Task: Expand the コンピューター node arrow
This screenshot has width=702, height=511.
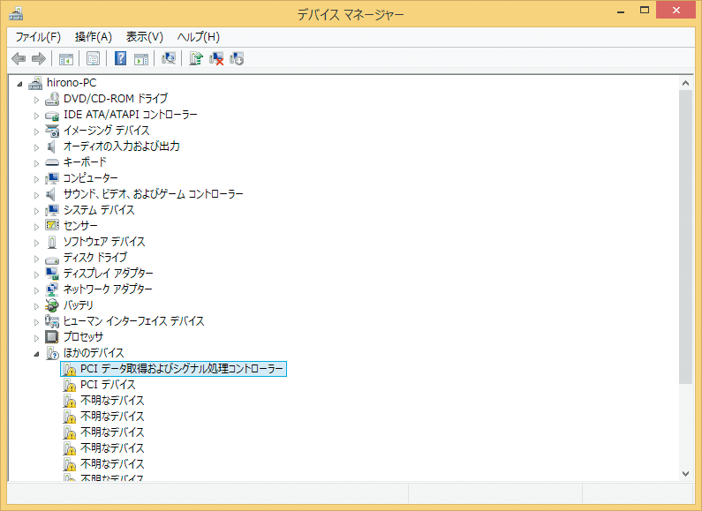Action: click(x=37, y=179)
